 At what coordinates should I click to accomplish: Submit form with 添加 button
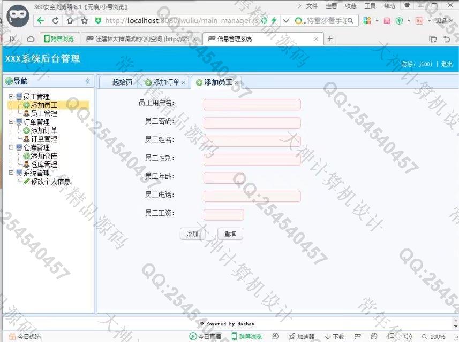tap(192, 234)
